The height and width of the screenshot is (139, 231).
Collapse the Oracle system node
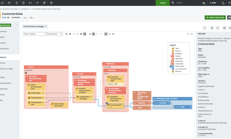pos(67,67)
